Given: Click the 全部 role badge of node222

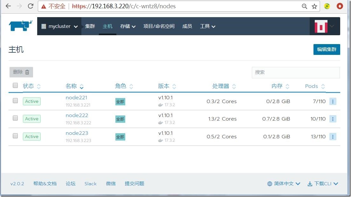Looking at the screenshot, I should coord(120,119).
